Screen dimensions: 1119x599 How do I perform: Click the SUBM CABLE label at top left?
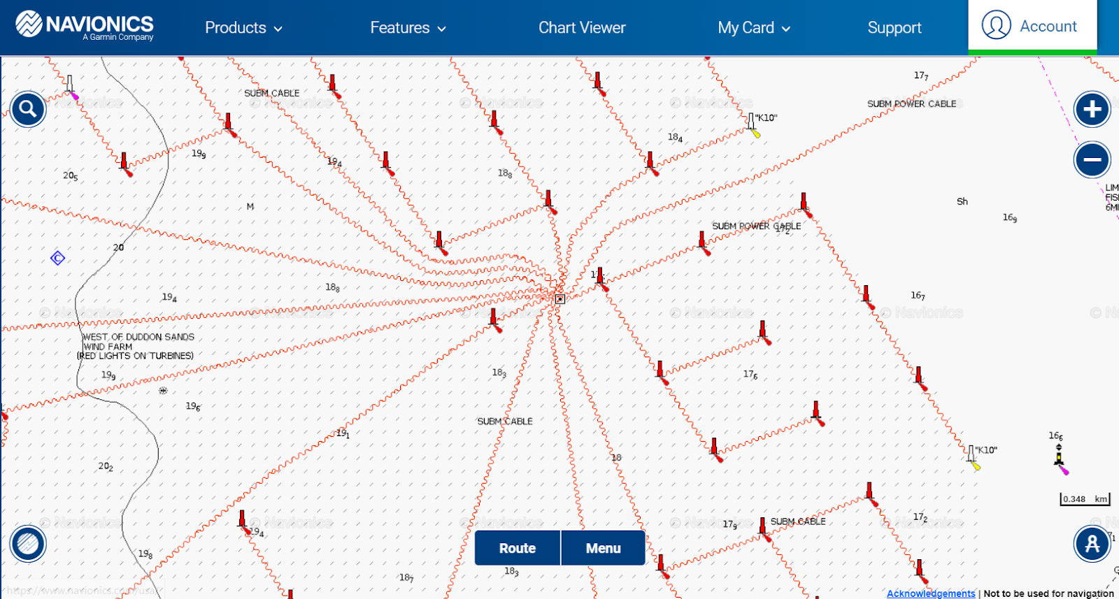[271, 93]
